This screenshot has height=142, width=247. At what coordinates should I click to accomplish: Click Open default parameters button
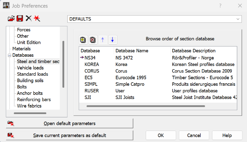(70, 123)
